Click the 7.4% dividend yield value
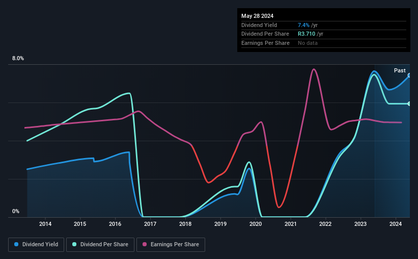Image resolution: width=418 pixels, height=259 pixels. click(x=303, y=25)
